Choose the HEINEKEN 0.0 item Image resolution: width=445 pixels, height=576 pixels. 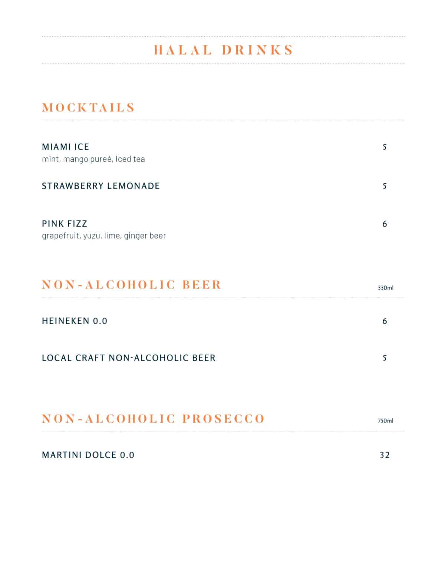[75, 321]
